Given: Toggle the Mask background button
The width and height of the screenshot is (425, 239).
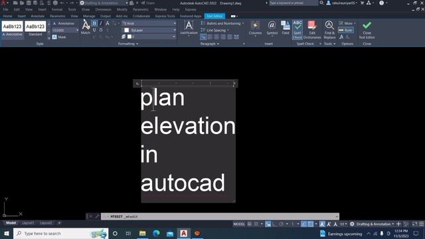Looking at the screenshot, I should [59, 37].
